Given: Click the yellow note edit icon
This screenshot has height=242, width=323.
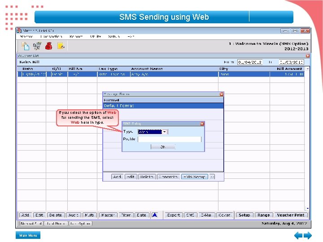Looking at the screenshot, I should 61,46.
